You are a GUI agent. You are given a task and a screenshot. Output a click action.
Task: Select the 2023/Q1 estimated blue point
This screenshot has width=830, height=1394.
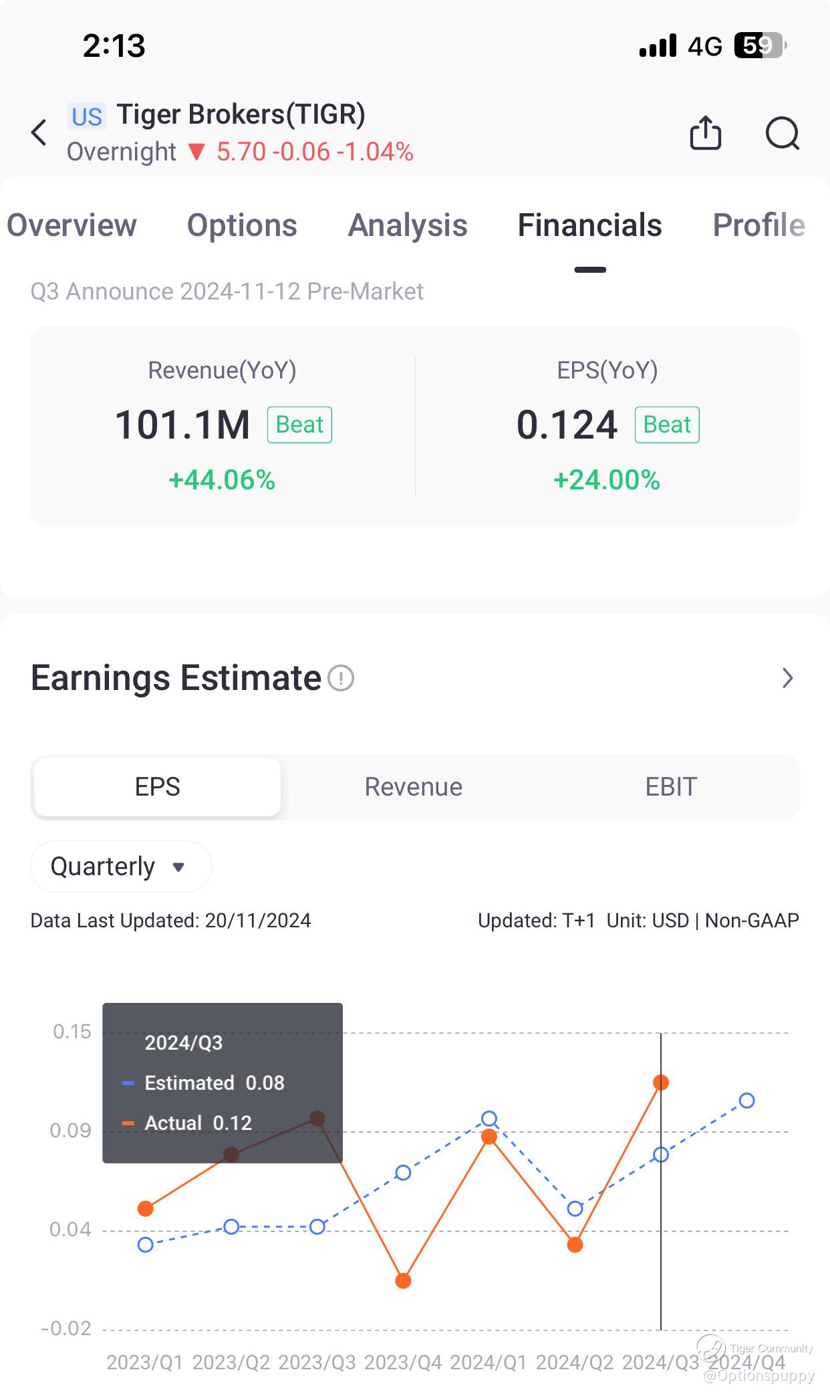[146, 1245]
